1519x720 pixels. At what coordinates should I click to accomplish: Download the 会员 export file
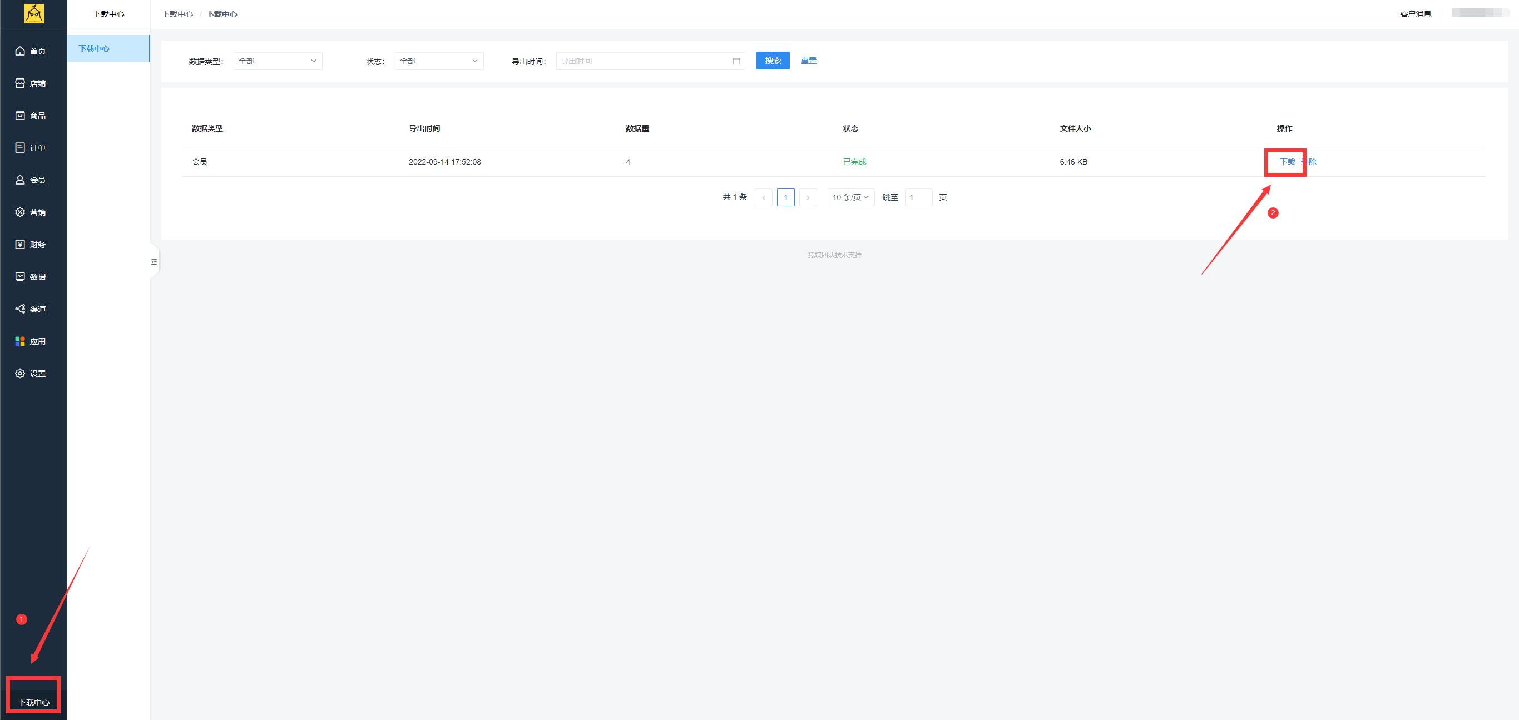click(1287, 162)
